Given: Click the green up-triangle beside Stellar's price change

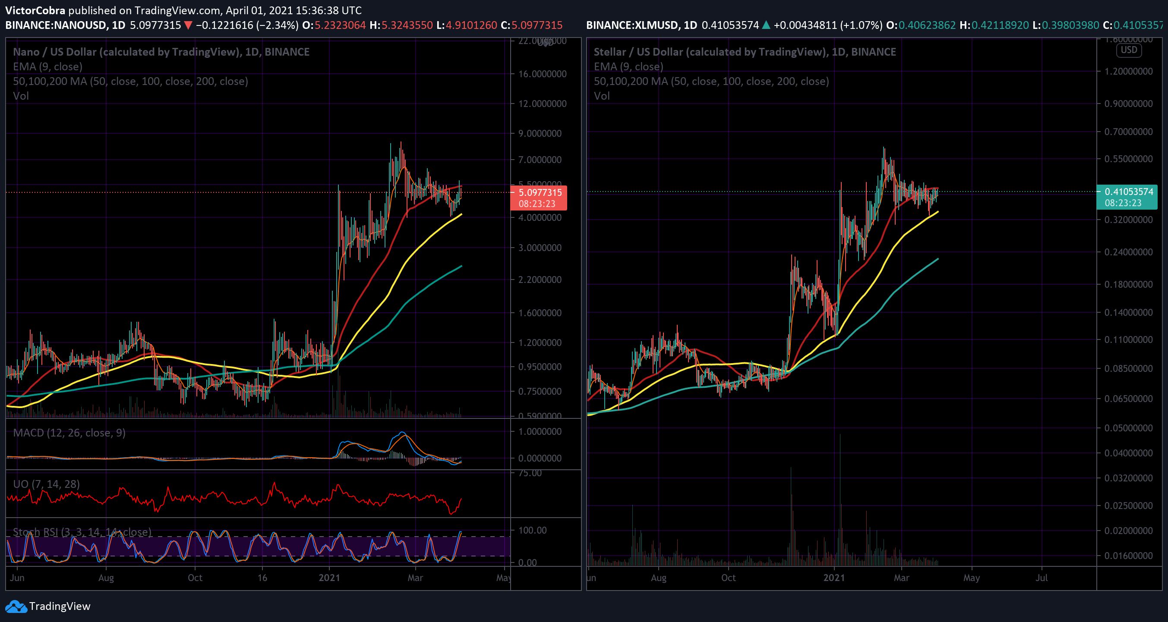Looking at the screenshot, I should coord(766,25).
